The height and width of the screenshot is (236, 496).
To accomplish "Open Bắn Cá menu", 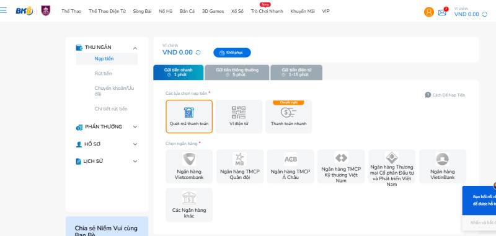I will point(187,11).
